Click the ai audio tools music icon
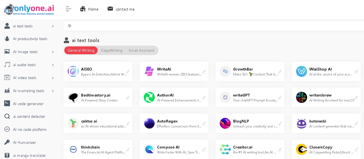Viewport: 364px width, 159px height. coord(7,65)
